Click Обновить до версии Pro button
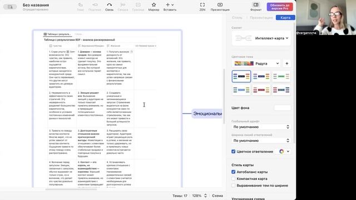The width and height of the screenshot is (356, 200). tap(280, 7)
